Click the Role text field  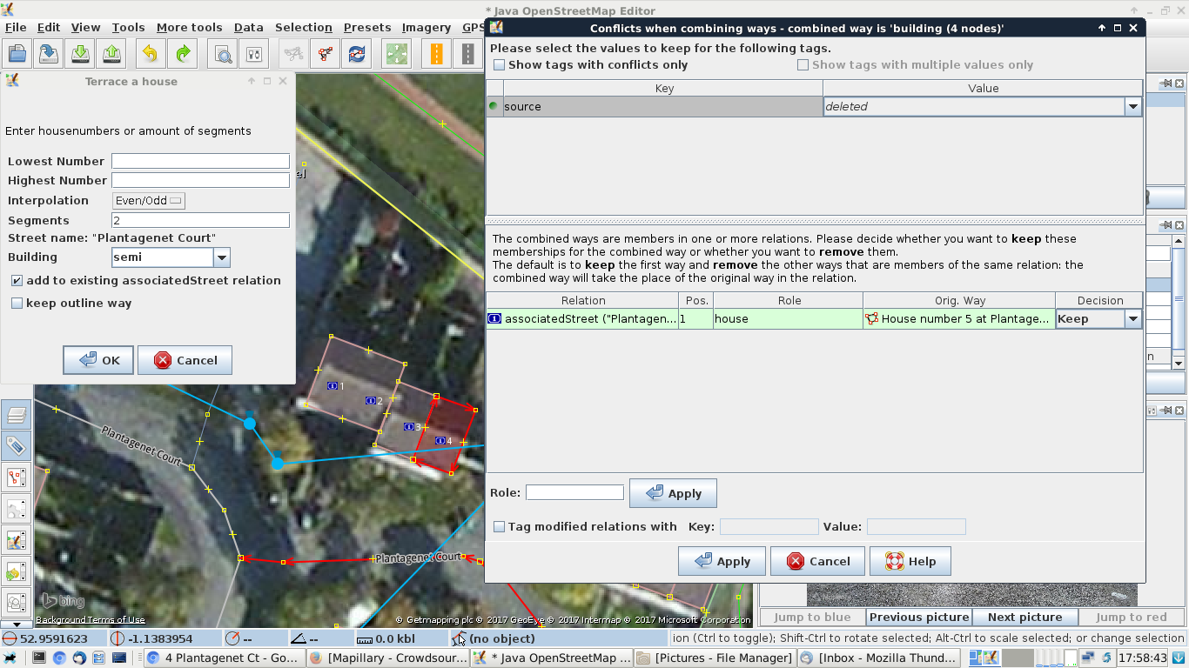(x=574, y=492)
